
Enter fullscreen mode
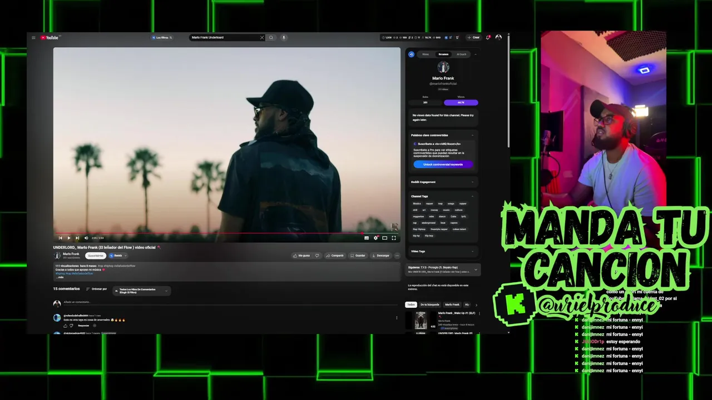point(394,238)
